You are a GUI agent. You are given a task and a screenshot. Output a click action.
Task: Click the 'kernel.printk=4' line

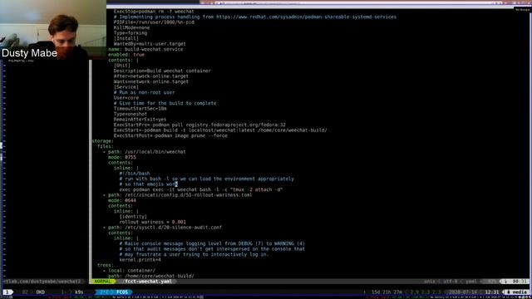click(x=140, y=260)
